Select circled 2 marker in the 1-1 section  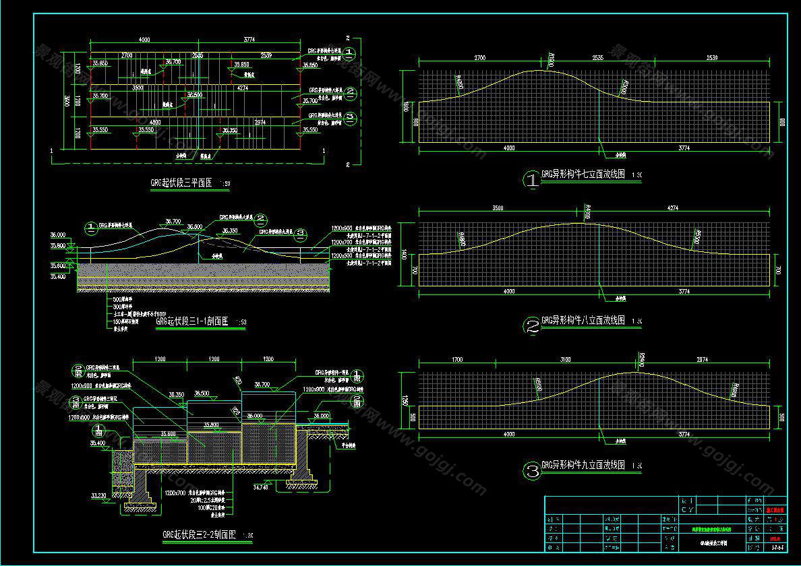[x=261, y=219]
